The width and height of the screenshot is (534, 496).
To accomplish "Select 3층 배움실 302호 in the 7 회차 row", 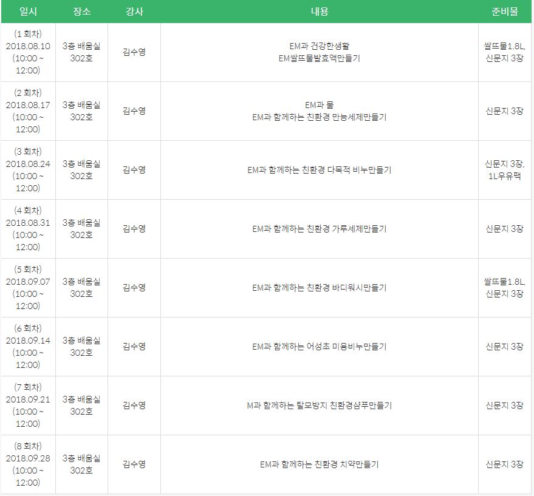I will [81, 406].
